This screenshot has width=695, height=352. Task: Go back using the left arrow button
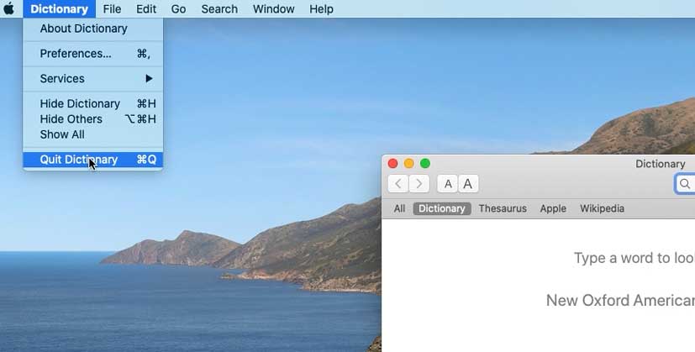click(398, 183)
